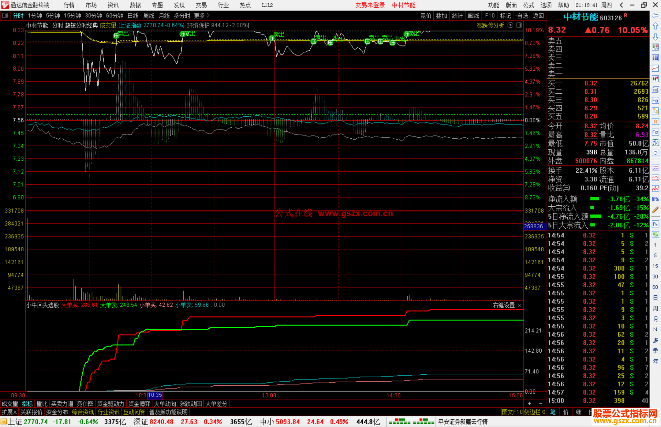The height and width of the screenshot is (427, 661).
Task: Click the 张跌停分析 link
Action: click(x=490, y=25)
